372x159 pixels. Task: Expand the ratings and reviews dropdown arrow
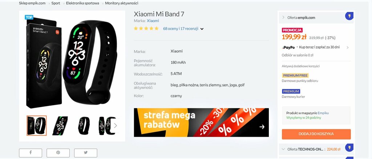(x=202, y=29)
